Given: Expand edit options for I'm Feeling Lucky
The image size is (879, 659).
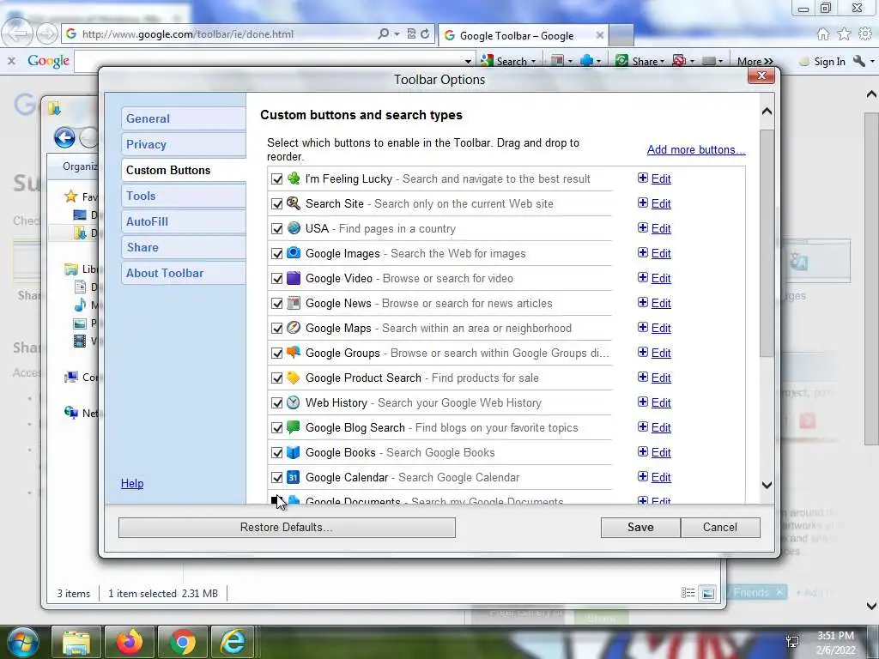Looking at the screenshot, I should [x=643, y=178].
